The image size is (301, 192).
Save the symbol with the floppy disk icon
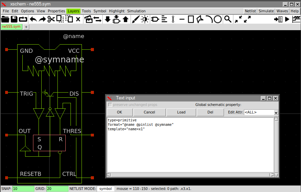(14, 19)
